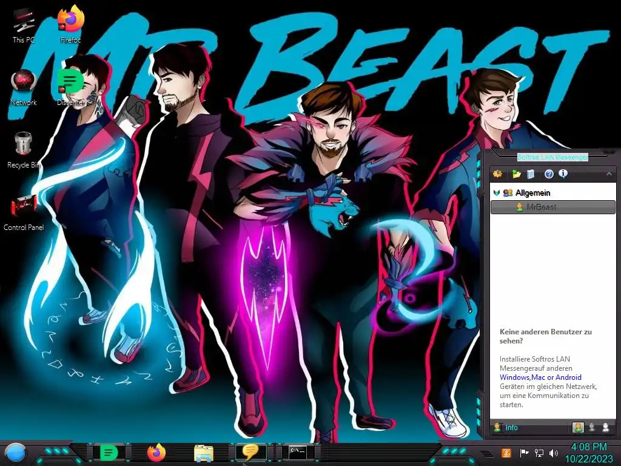Switch to Softros Messenger taskbar button
Screen dimensions: 621x466
(x=251, y=452)
